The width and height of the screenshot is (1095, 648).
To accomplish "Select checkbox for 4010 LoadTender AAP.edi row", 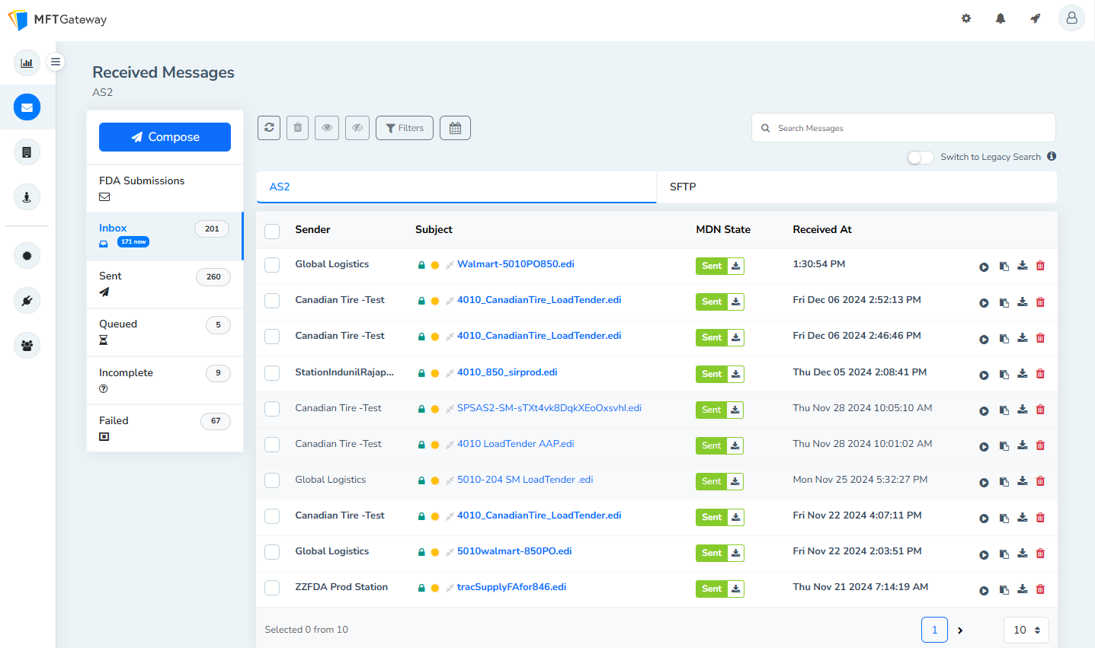I will pyautogui.click(x=272, y=445).
